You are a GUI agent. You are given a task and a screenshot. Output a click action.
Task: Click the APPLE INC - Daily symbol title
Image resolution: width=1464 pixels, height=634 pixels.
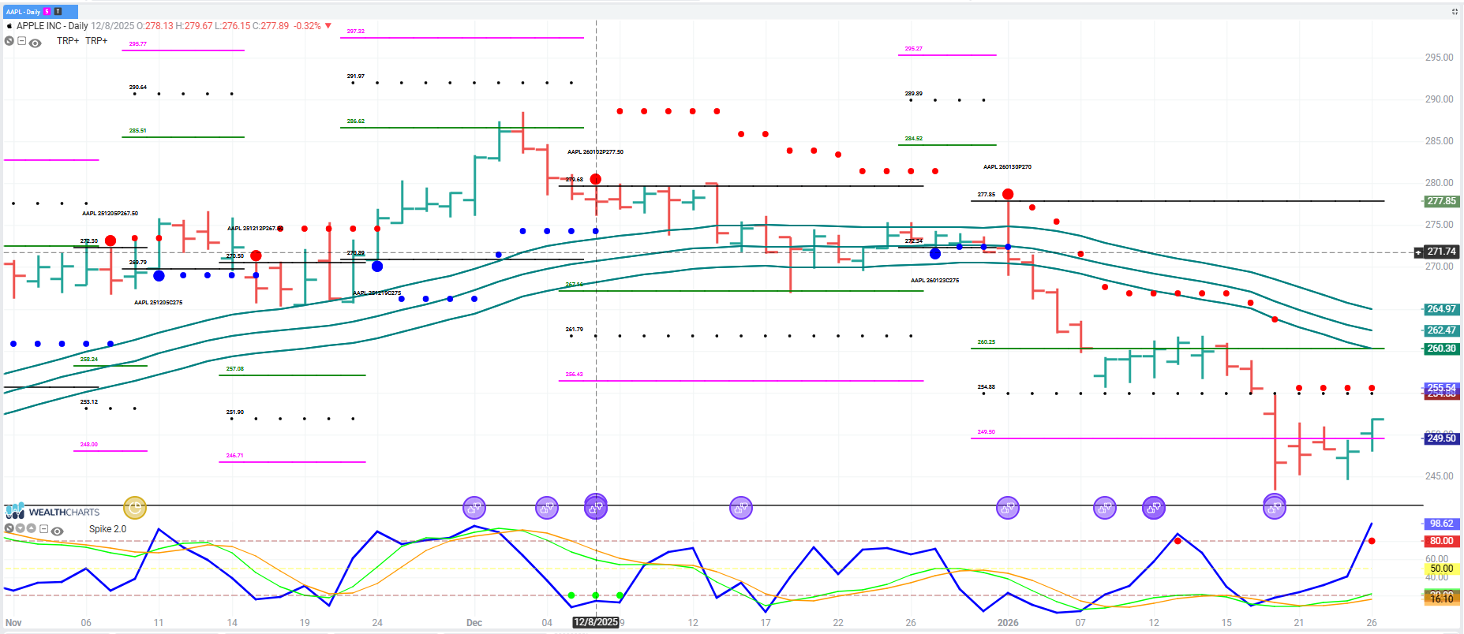(x=52, y=26)
